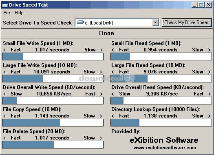Expand the drive selection dropdown arrow

point(155,22)
